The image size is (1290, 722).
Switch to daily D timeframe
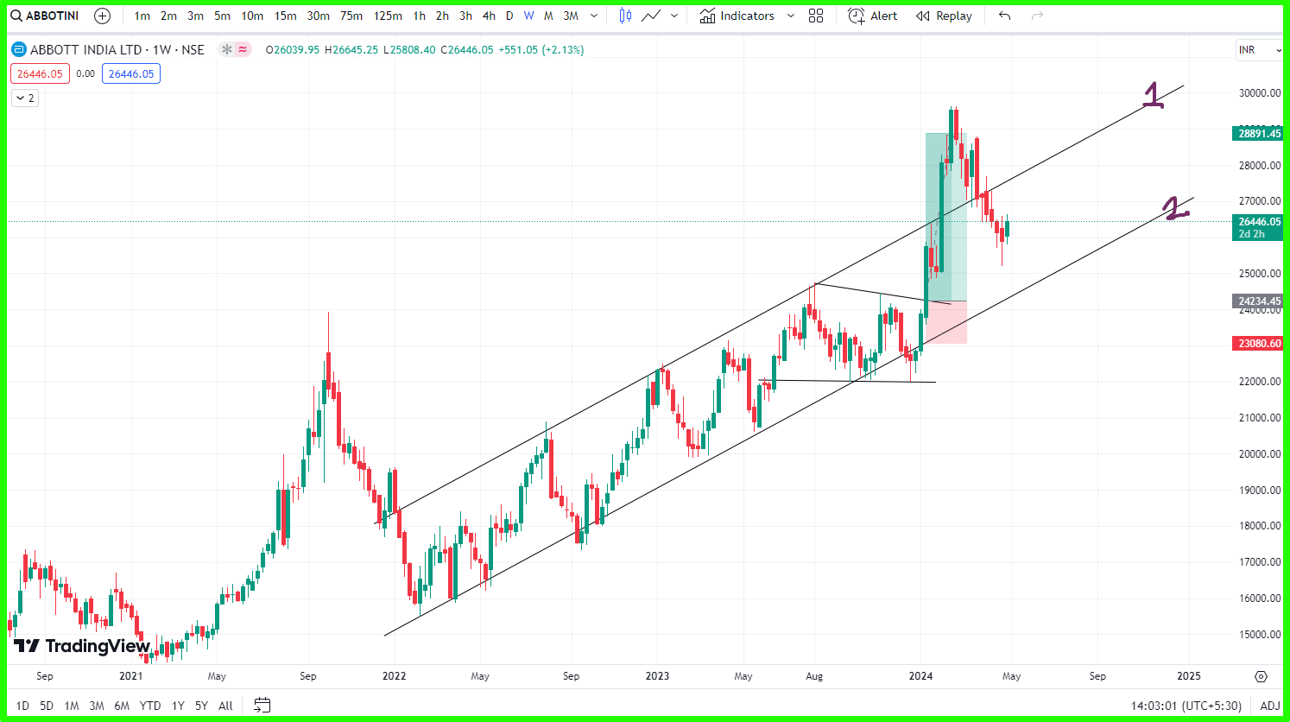(x=509, y=16)
